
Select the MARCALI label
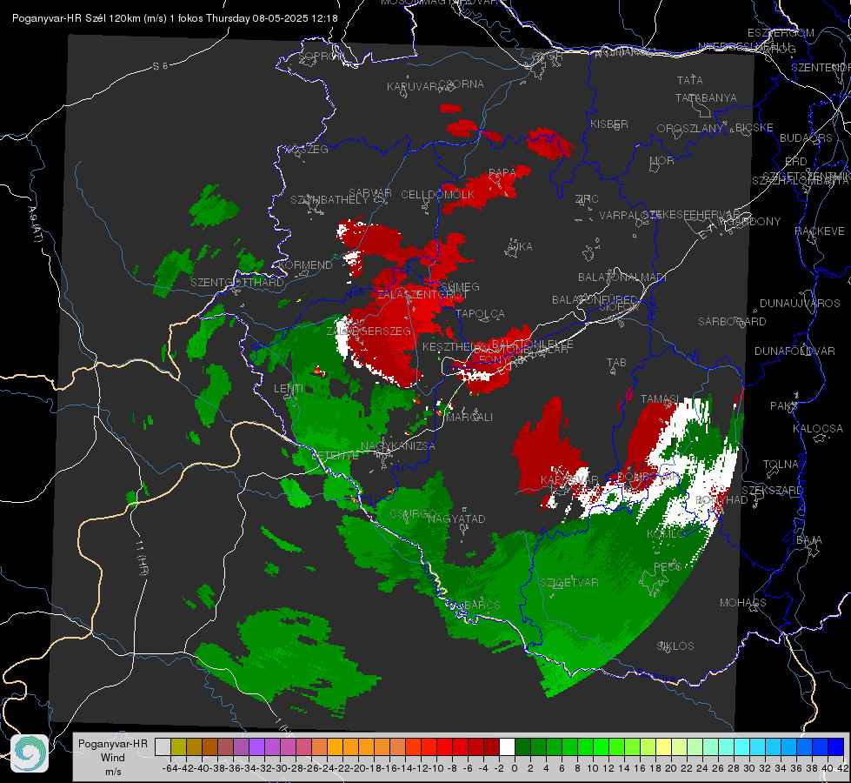coord(469,418)
